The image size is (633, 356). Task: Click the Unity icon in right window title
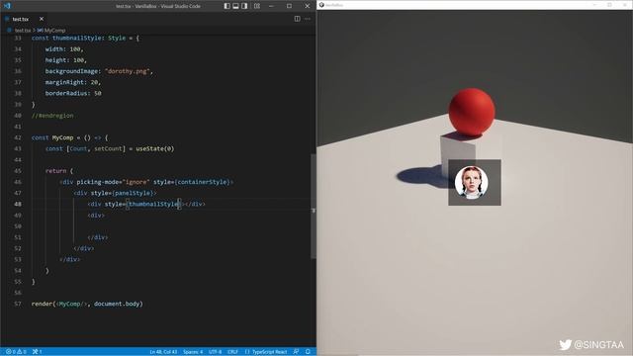[321, 5]
